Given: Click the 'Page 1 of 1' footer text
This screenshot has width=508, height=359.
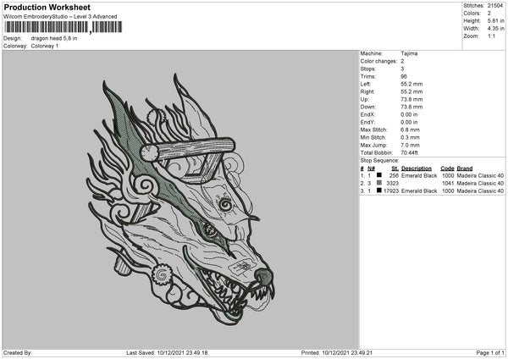Looking at the screenshot, I should point(490,353).
